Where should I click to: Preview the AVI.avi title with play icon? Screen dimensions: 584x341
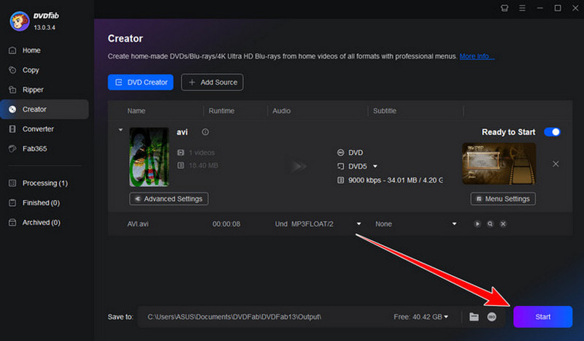point(477,224)
